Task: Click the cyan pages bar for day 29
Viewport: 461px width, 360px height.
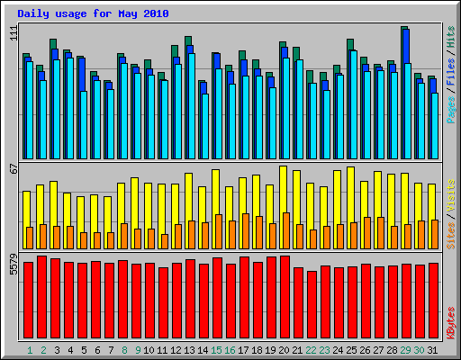Action: click(x=408, y=111)
